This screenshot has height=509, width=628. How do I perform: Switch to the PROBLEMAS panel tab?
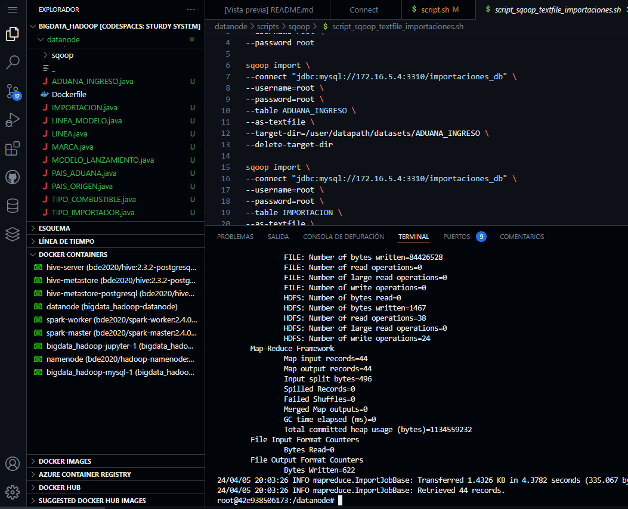235,237
